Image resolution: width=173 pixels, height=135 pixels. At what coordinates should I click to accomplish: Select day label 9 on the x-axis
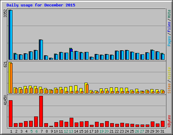[52, 131]
